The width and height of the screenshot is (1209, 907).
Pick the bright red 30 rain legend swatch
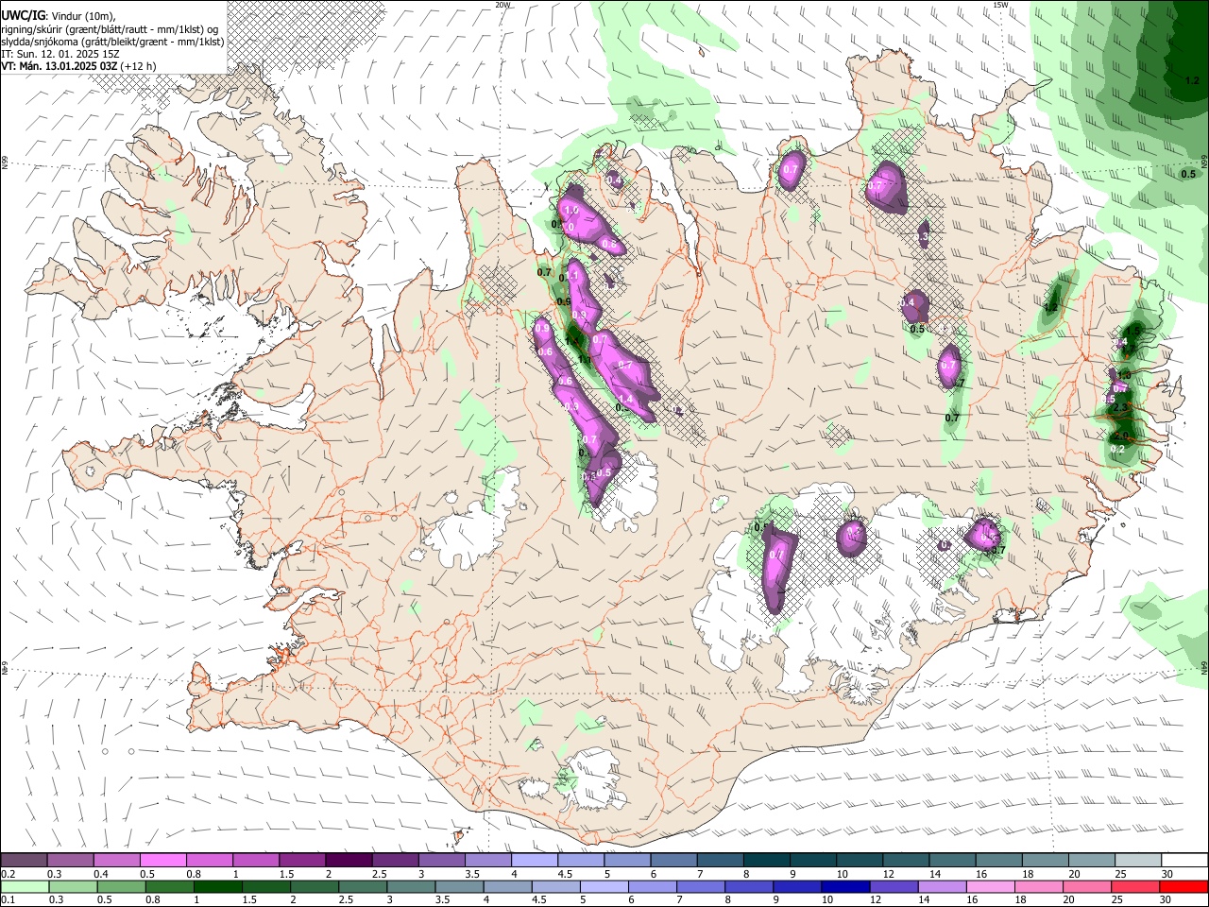[x=1183, y=886]
